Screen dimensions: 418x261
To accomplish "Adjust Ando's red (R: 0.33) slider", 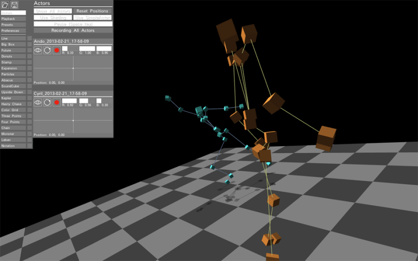I will coord(70,49).
